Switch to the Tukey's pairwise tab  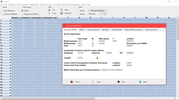coord(93,30)
